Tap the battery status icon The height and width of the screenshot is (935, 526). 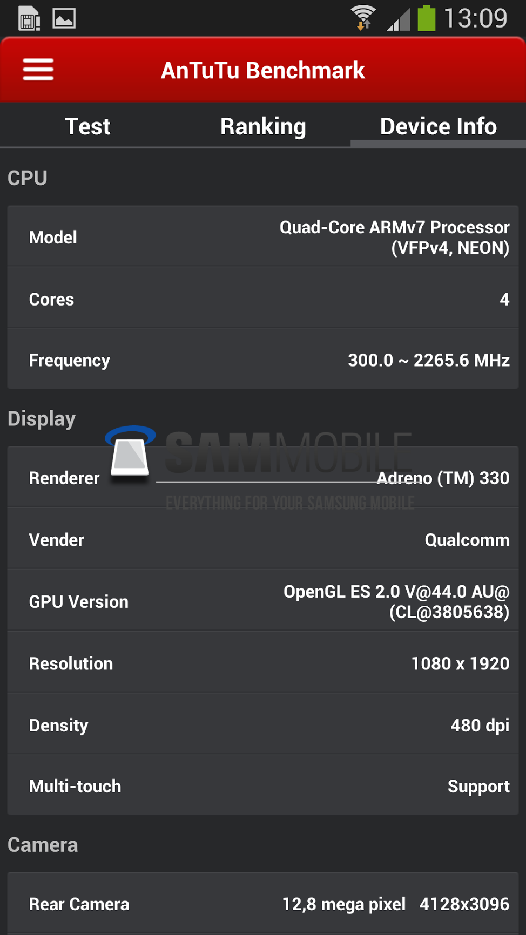click(426, 18)
